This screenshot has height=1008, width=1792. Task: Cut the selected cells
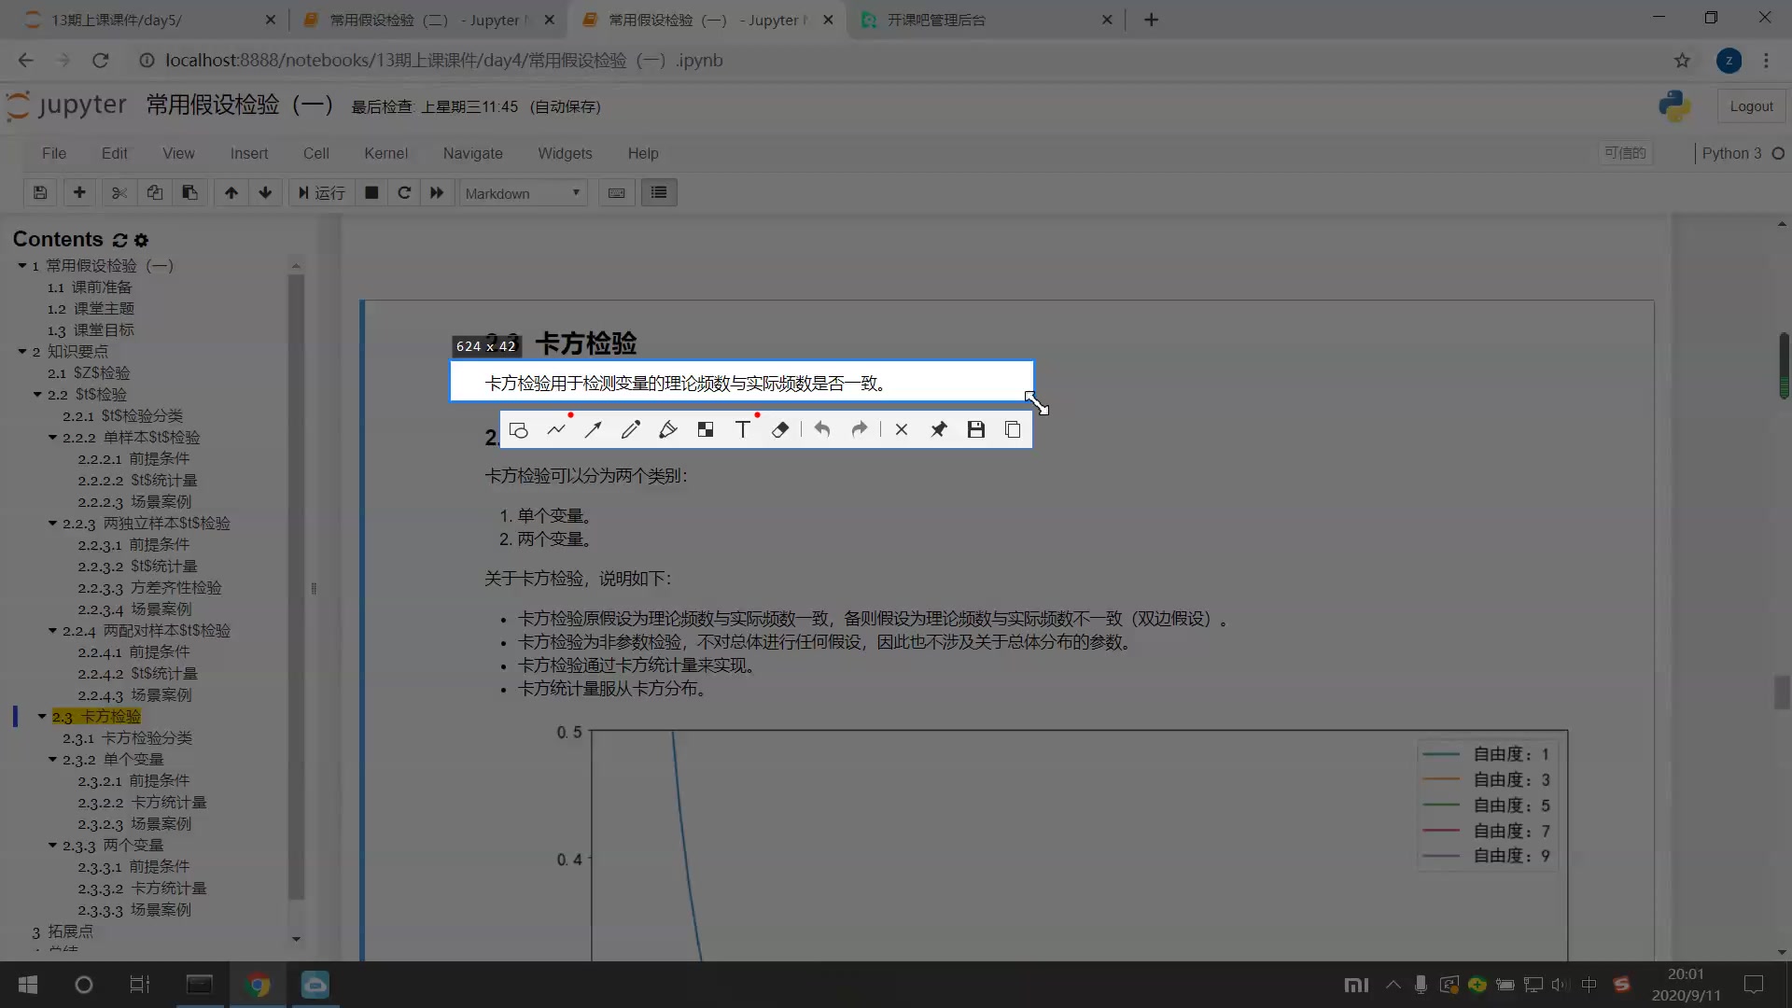(119, 193)
